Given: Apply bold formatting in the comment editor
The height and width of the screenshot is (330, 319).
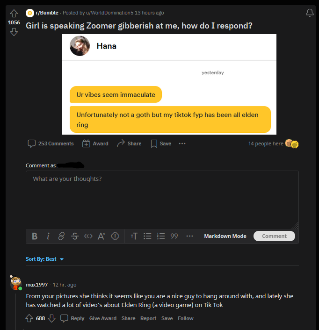Looking at the screenshot, I should tap(35, 236).
